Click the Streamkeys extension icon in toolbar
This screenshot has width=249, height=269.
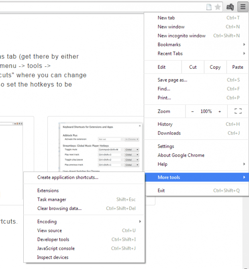click(230, 7)
